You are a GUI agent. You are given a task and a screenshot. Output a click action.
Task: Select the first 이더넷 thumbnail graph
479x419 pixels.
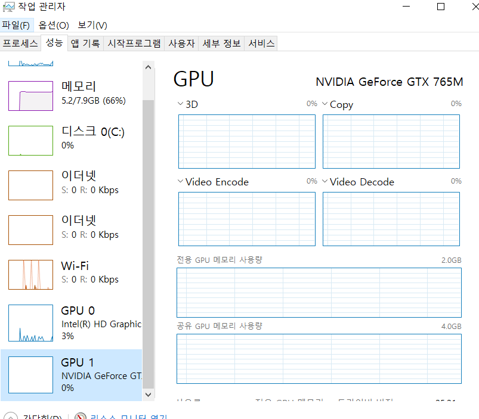coord(30,185)
